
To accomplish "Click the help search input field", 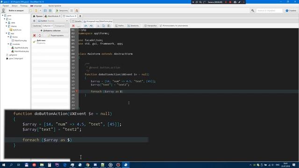I will point(269,10).
